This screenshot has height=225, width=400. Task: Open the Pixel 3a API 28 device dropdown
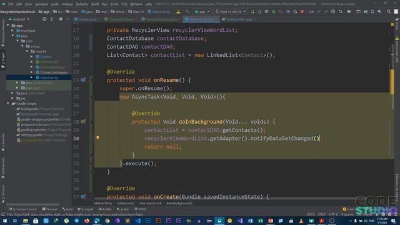231,12
